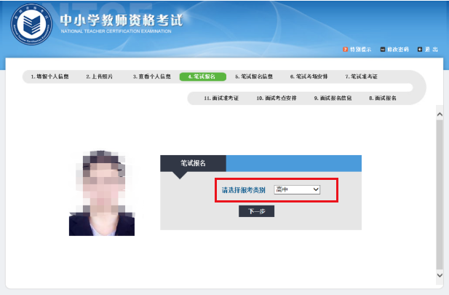
Task: Go to step 1 填报个人信息
Action: click(x=49, y=76)
